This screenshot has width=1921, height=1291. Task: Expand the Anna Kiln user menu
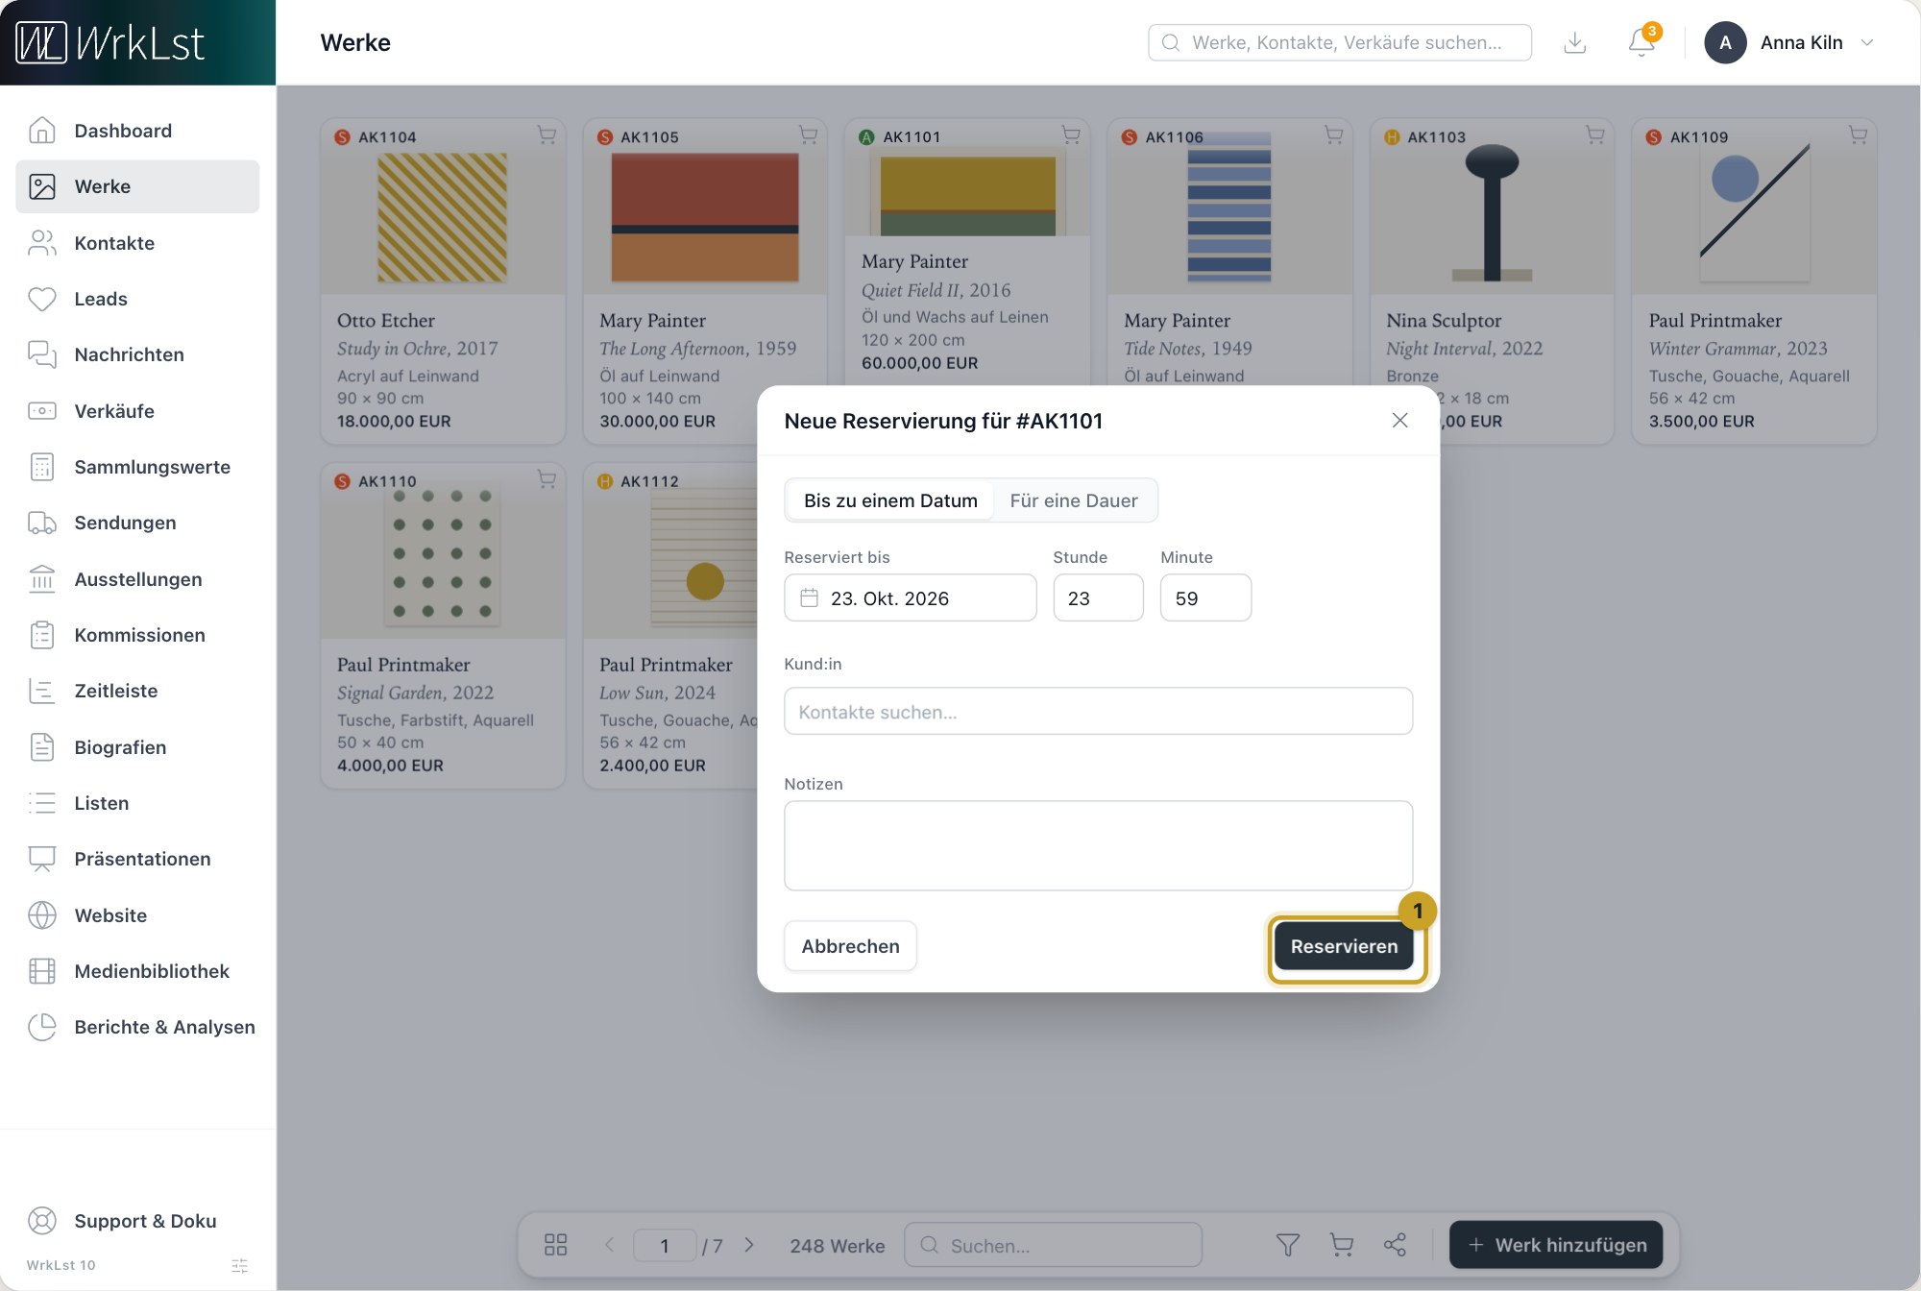1790,42
